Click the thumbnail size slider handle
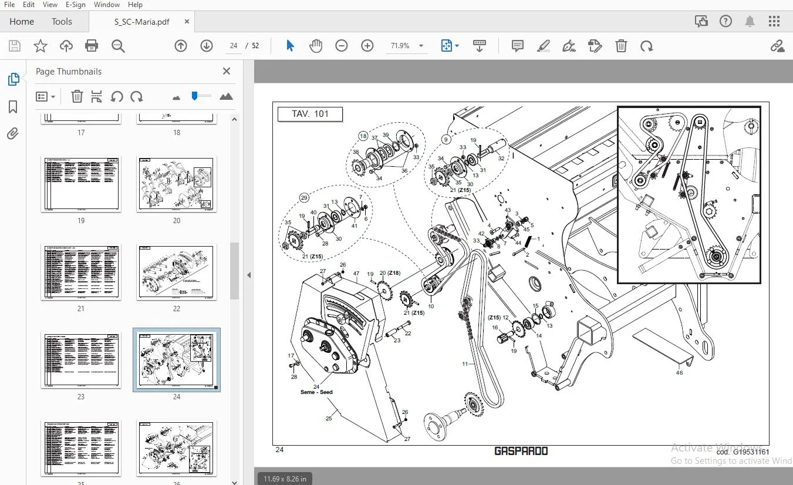Screen dimensions: 793x485 (x=194, y=96)
